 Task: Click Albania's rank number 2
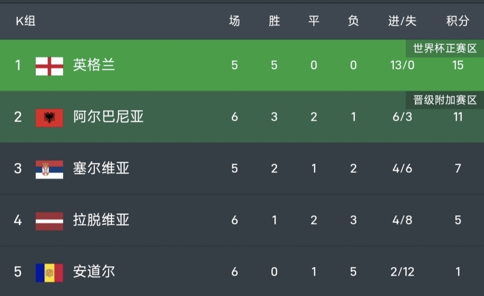[18, 117]
